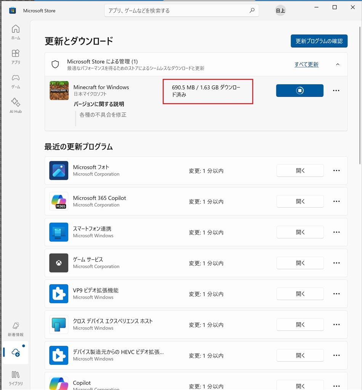Collapse the Microsoft Store による管理 section
Screen dimensions: 362x390
pos(338,64)
